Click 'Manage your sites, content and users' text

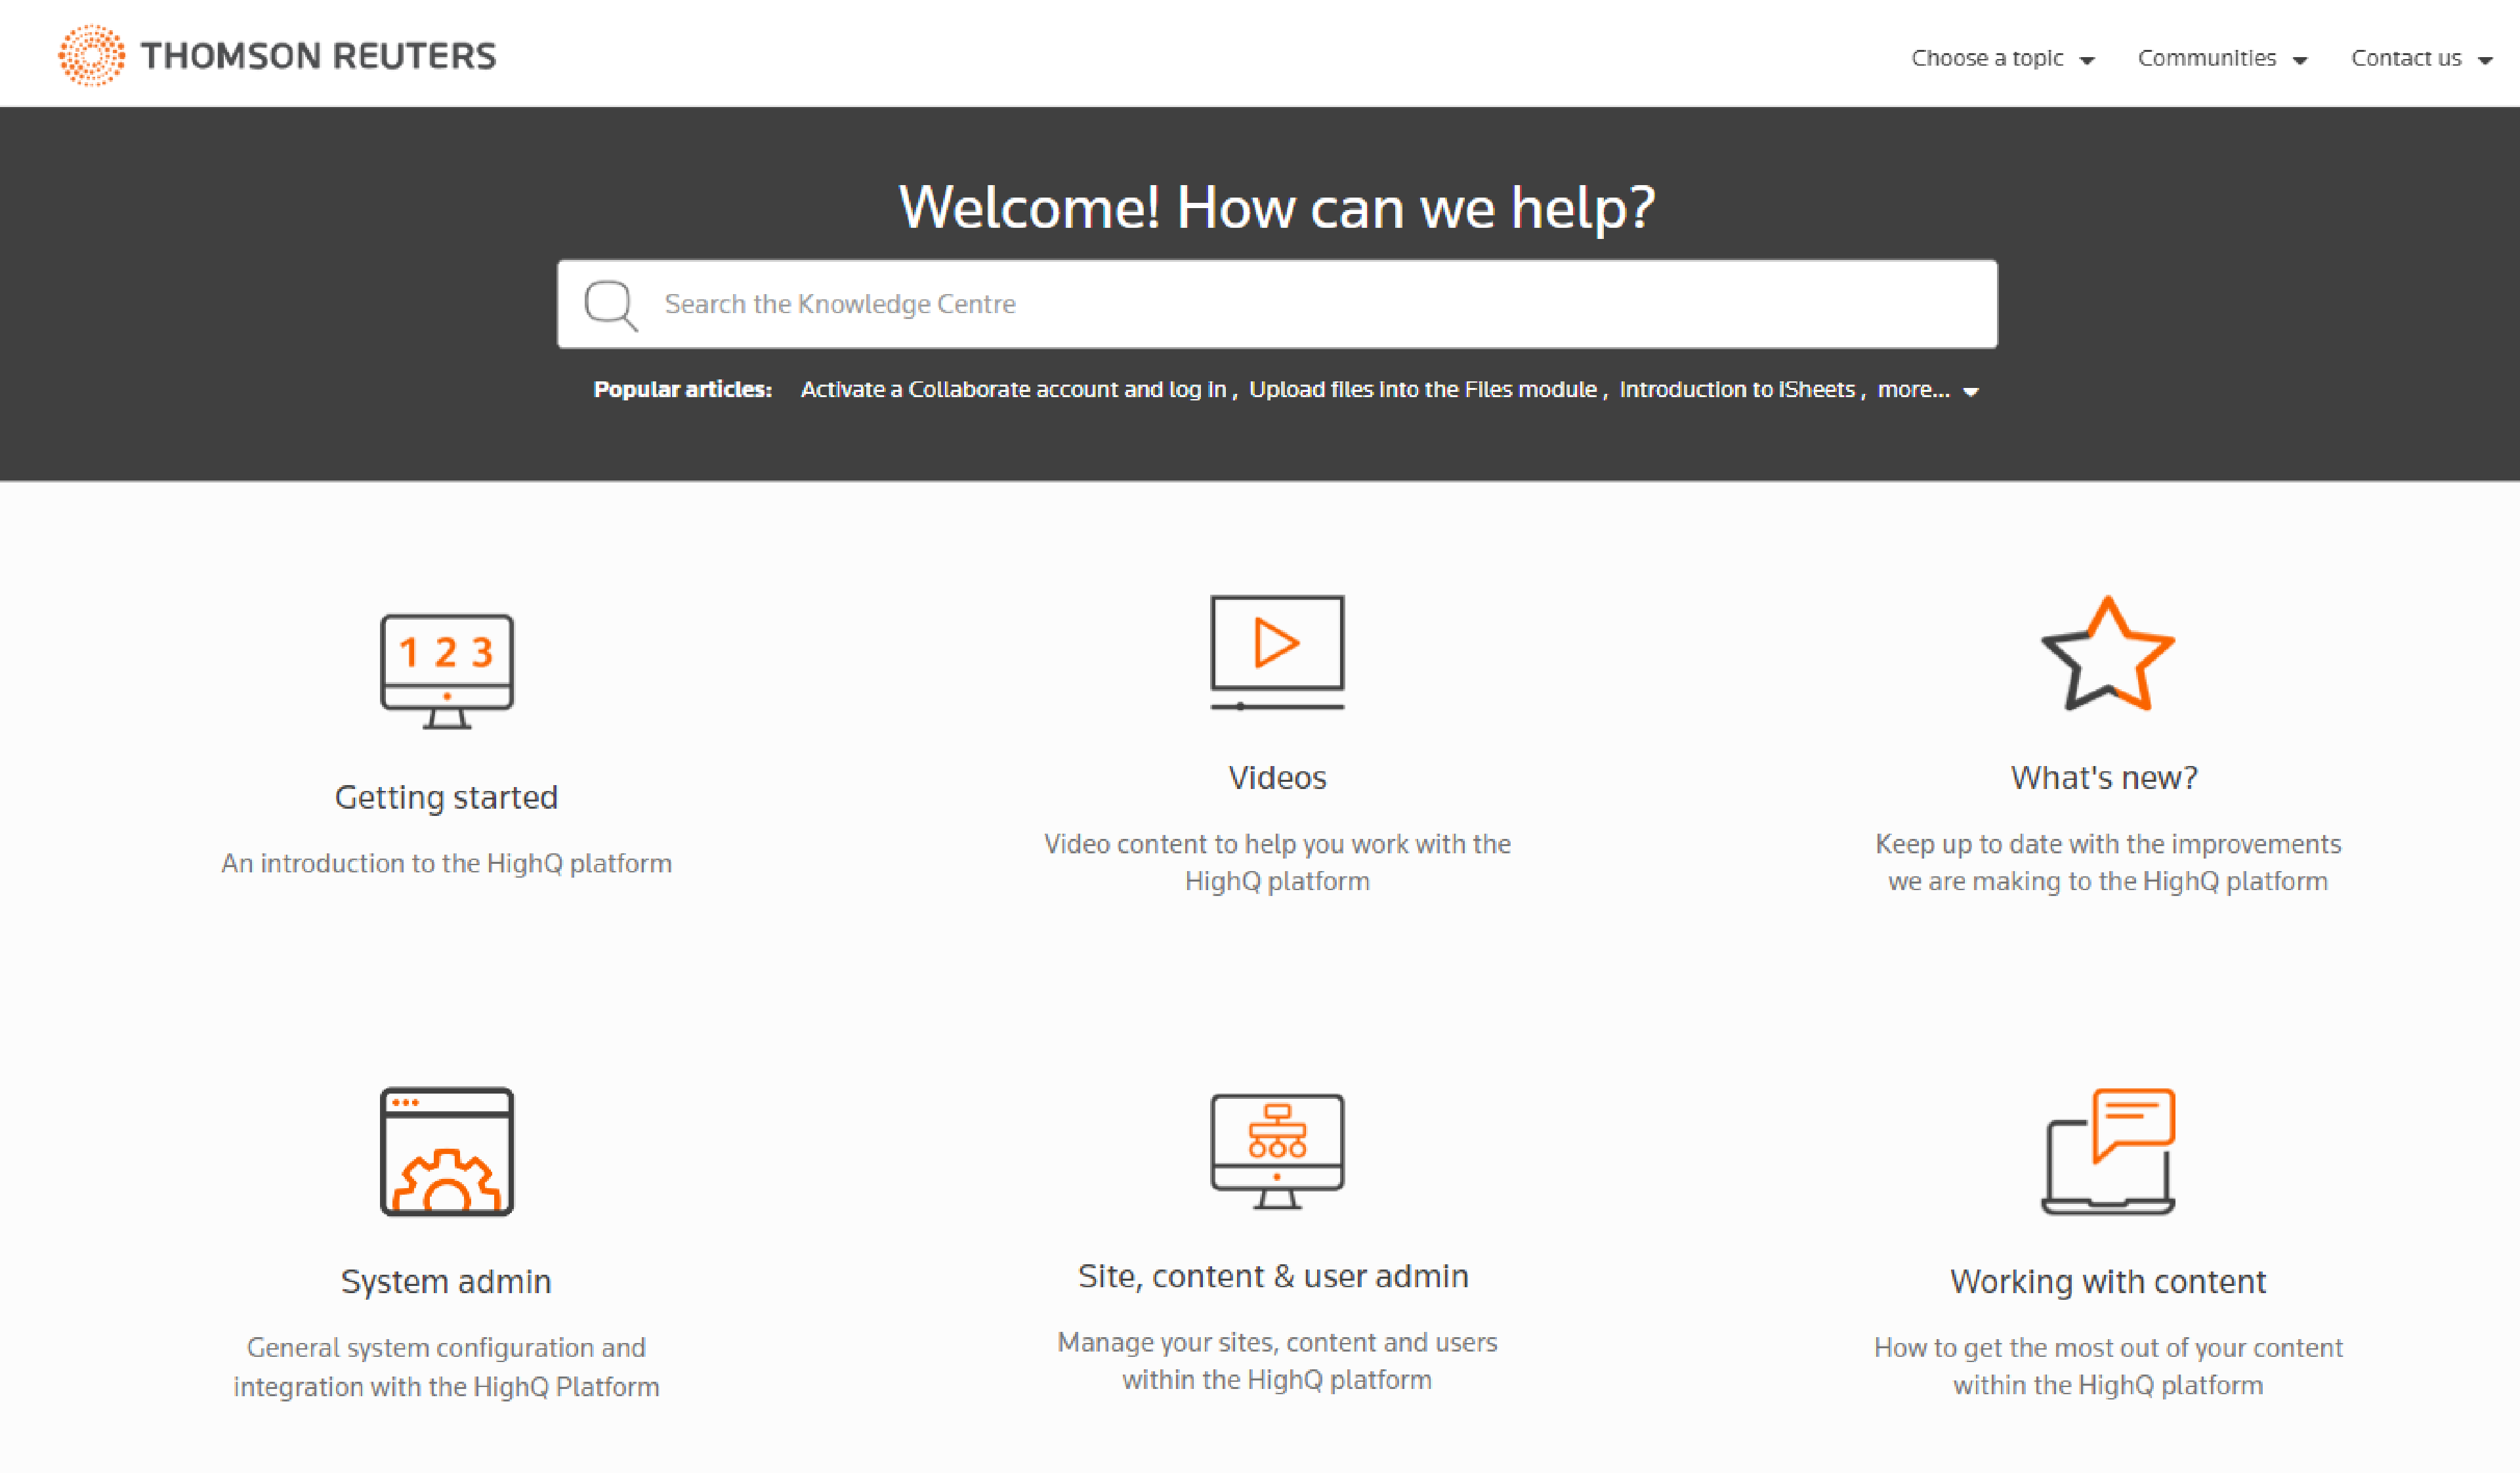click(1277, 1360)
